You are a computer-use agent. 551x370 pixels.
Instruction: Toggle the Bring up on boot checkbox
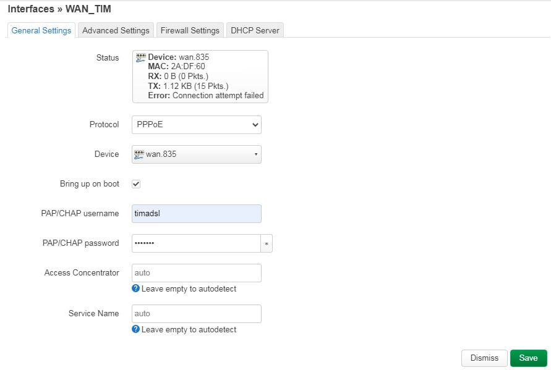click(x=136, y=184)
